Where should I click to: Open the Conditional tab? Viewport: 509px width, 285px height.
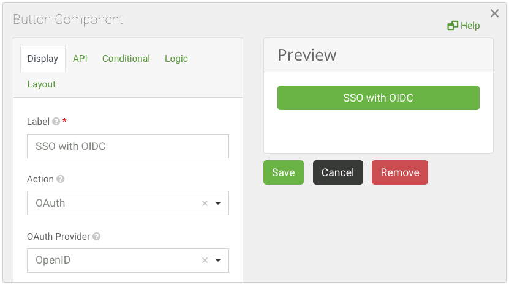tap(126, 59)
